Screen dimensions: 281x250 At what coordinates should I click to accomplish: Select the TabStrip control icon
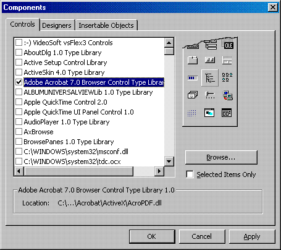(x=193, y=60)
